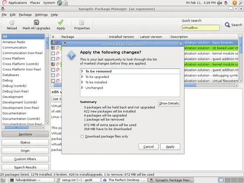This screenshot has width=244, height=183.
Task: Click the mail launcher icon beside the globe
Action: click(65, 3)
